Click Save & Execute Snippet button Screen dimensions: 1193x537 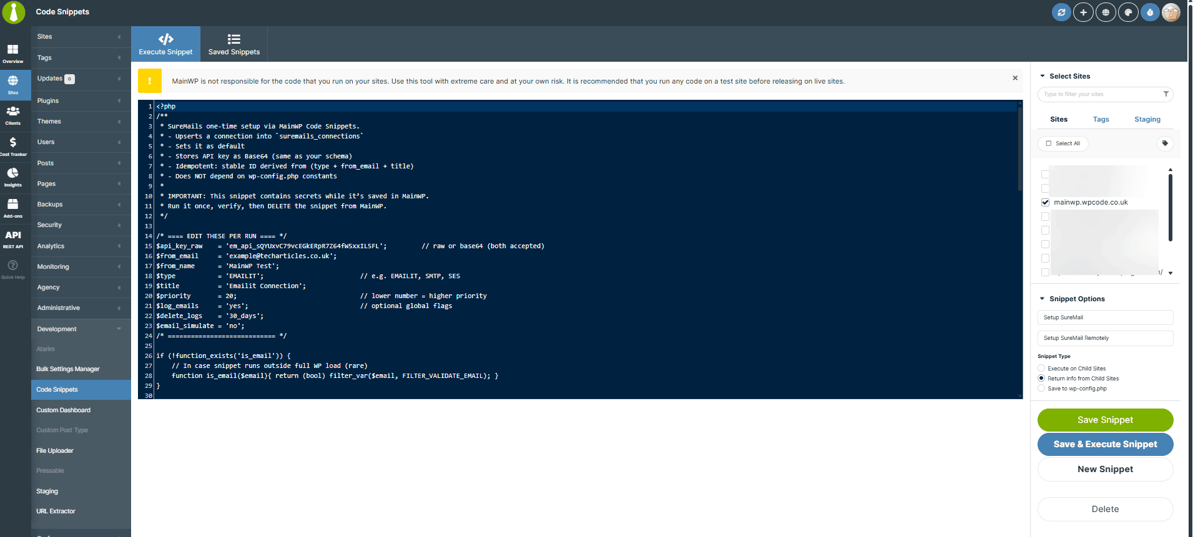pos(1105,444)
